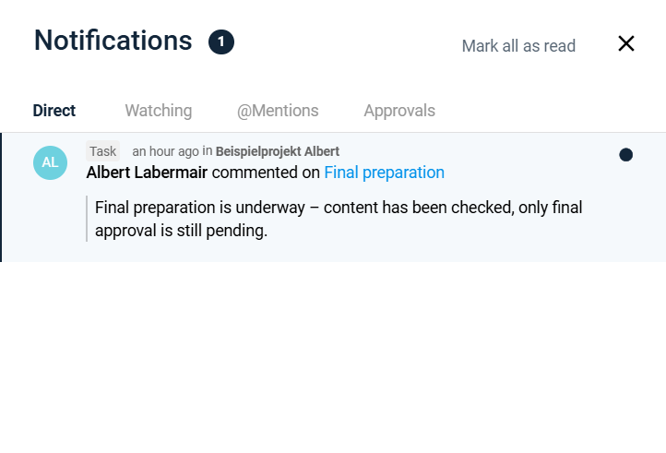Go to the Approvals tab
The image size is (666, 453).
coord(399,111)
